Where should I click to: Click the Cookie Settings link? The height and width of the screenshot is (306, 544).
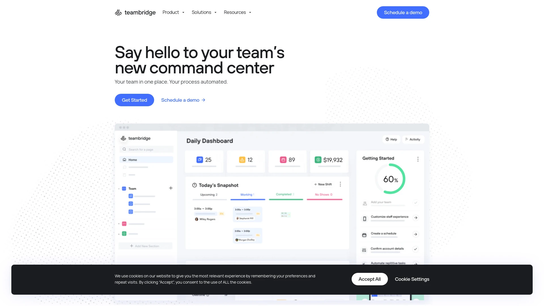(x=412, y=279)
